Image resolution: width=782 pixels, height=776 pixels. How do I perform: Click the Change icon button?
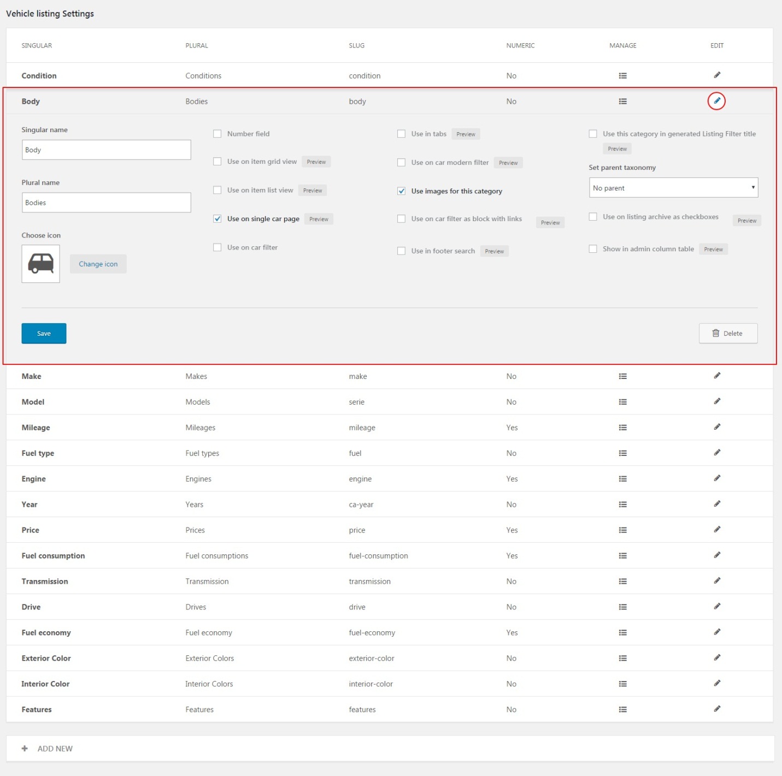(x=98, y=264)
